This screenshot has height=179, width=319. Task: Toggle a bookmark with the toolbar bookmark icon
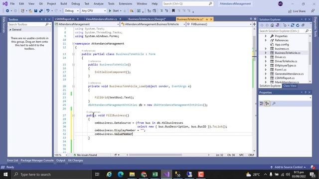click(x=173, y=11)
